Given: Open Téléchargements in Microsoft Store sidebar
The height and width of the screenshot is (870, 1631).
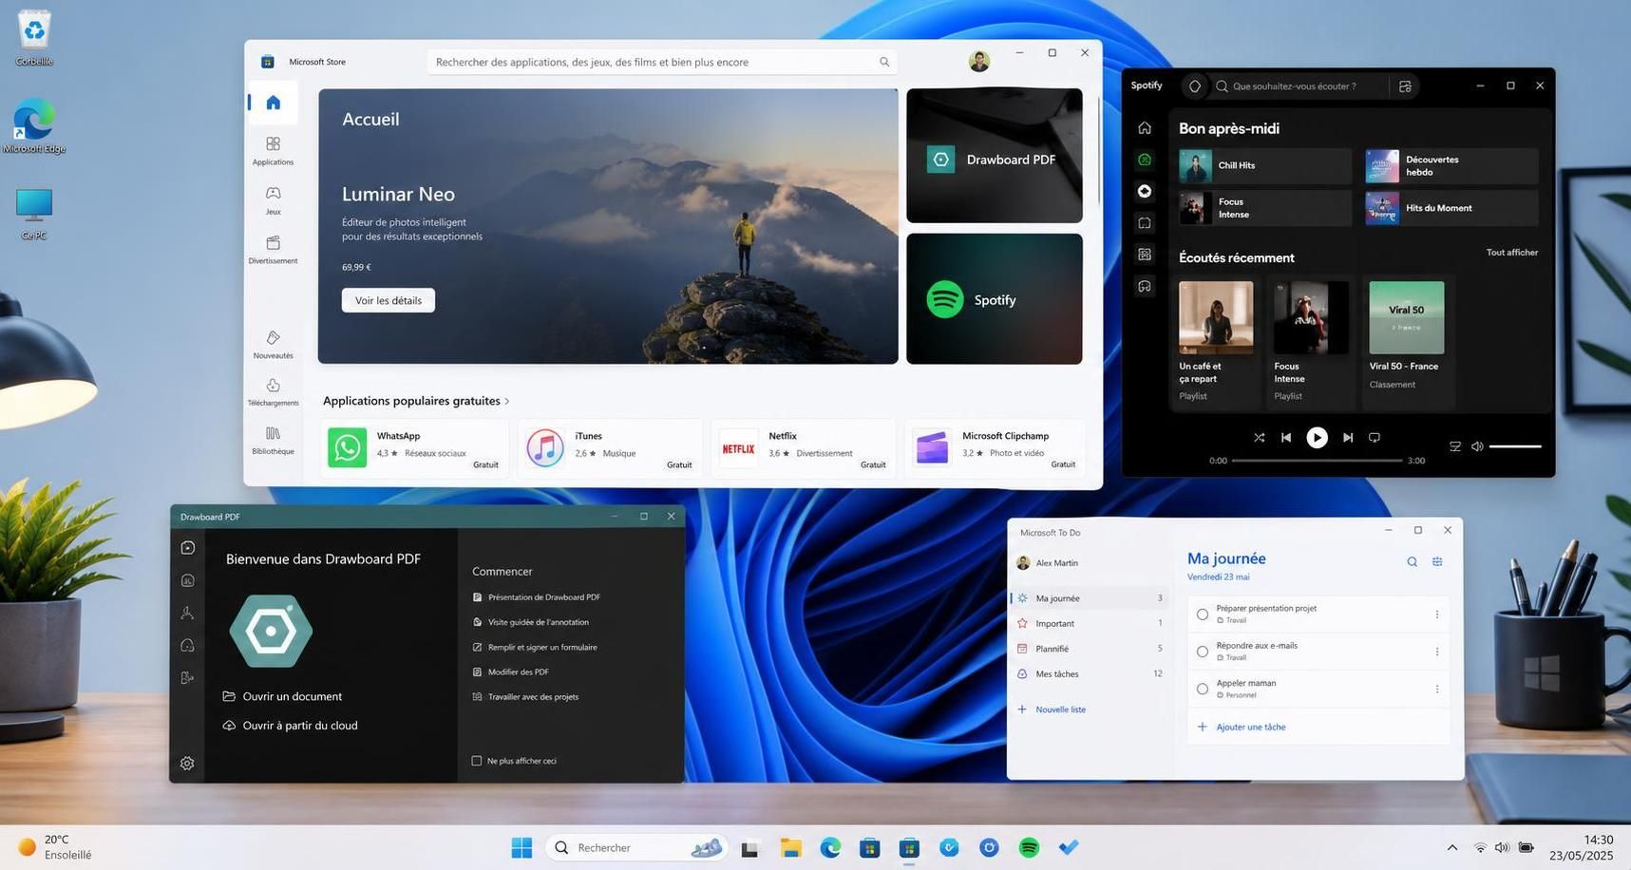Looking at the screenshot, I should (x=274, y=391).
